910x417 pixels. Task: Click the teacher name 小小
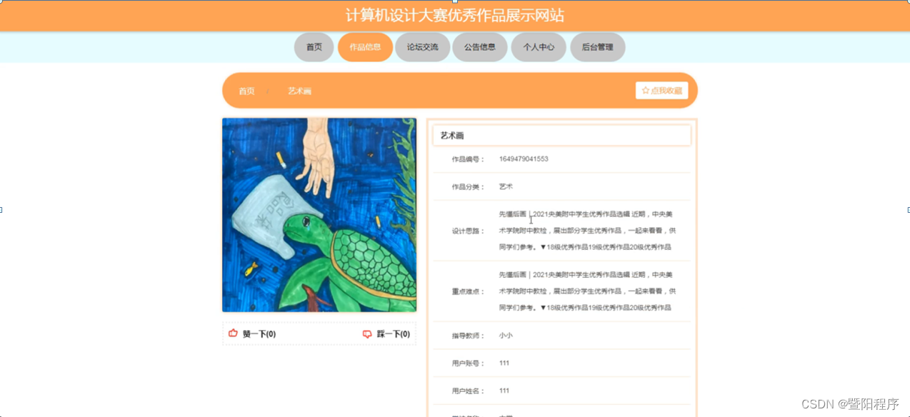point(506,336)
